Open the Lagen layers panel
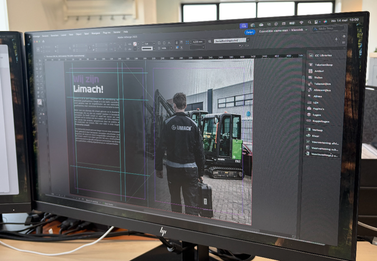 coord(314,115)
